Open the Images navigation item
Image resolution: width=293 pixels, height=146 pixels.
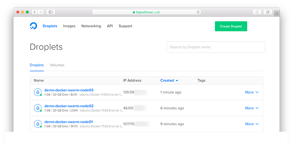pyautogui.click(x=69, y=26)
